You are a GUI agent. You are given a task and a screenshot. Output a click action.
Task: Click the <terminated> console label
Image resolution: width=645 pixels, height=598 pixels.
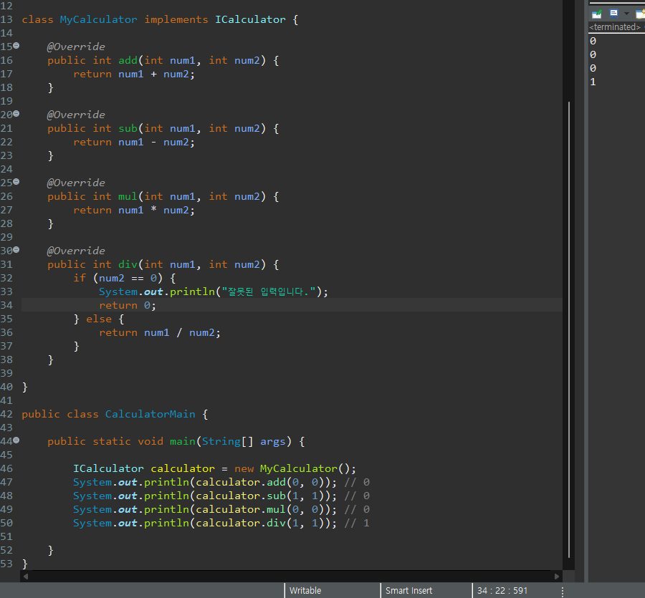tap(615, 27)
